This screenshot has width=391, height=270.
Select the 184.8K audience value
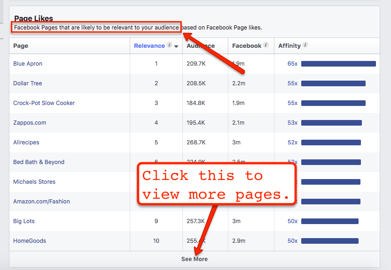click(196, 103)
